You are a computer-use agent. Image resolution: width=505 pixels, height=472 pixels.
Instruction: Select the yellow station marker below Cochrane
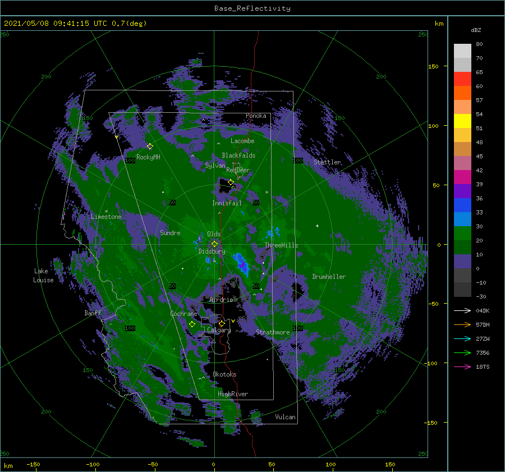(192, 324)
